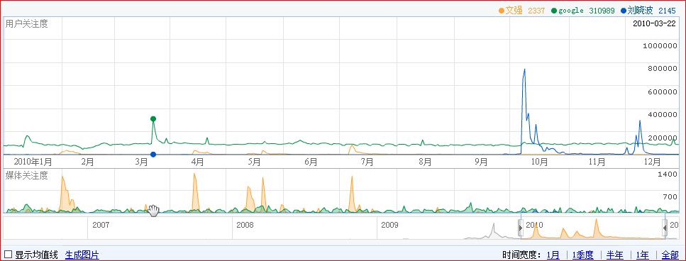Viewport: 686px width, 261px height.
Task: Click the tall blue 刘晓波 peak in October
Action: tap(524, 70)
